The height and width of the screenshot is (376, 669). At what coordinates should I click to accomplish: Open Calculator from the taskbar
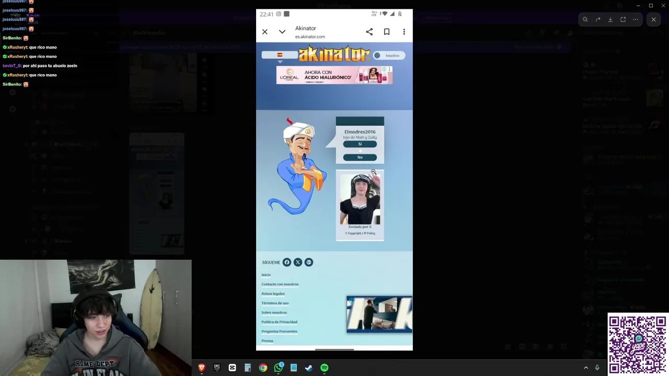click(x=248, y=368)
